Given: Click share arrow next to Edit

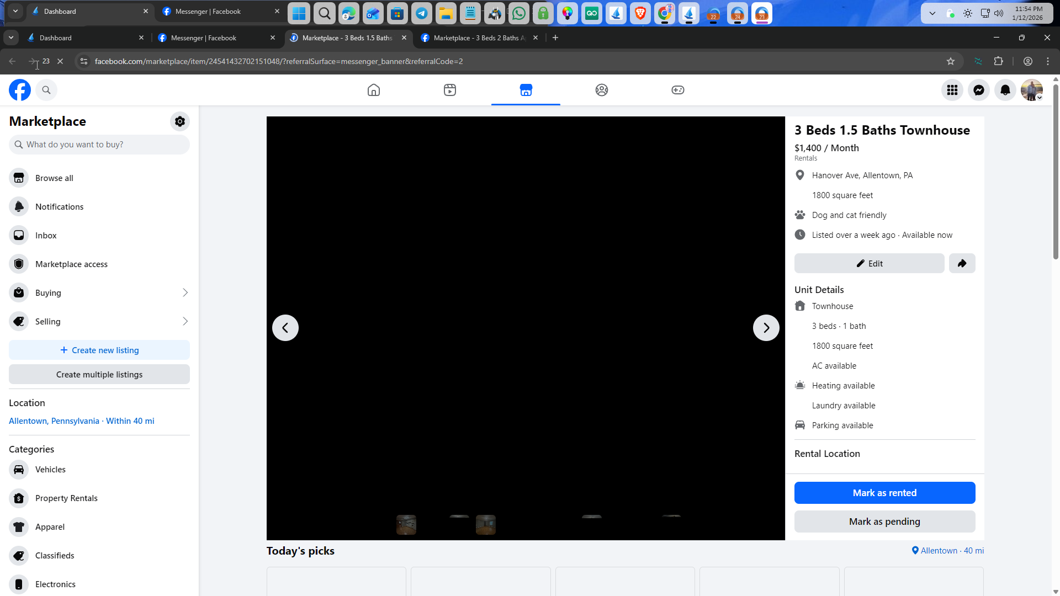Looking at the screenshot, I should point(962,263).
